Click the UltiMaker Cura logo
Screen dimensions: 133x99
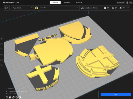(x=11, y=2)
